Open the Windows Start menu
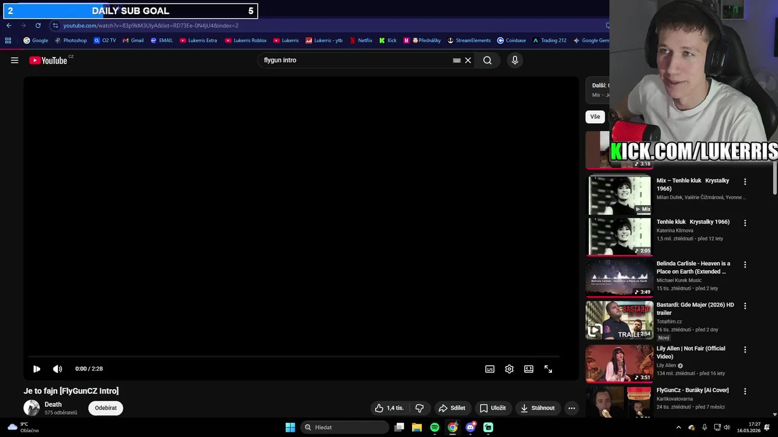This screenshot has width=778, height=437. pos(290,427)
